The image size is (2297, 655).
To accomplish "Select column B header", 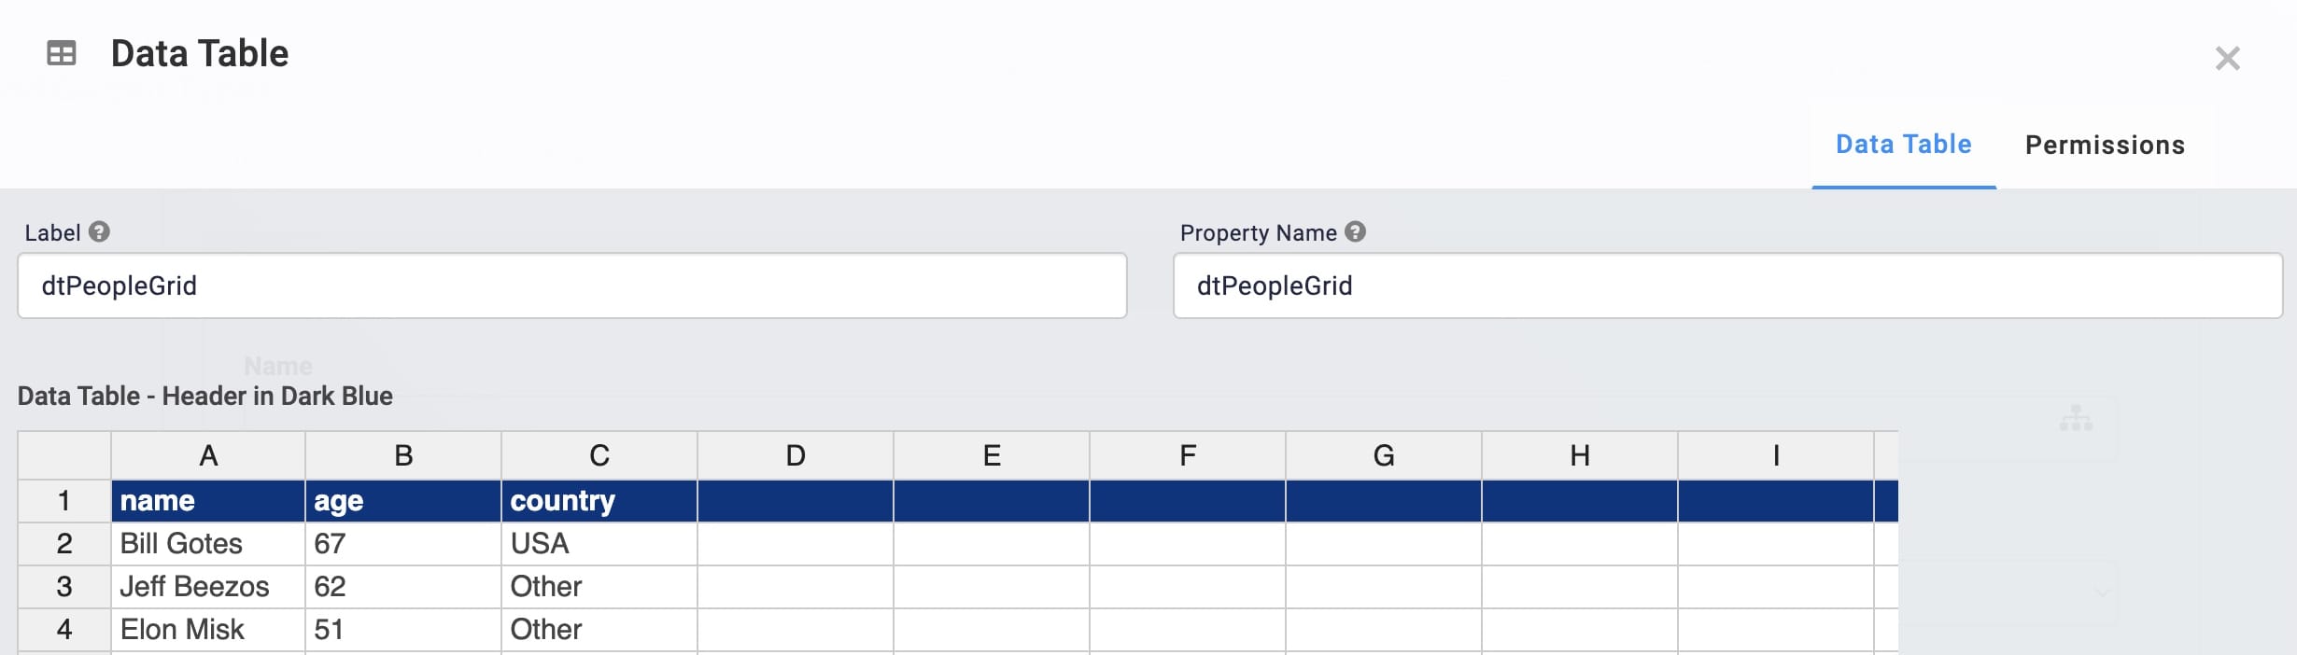I will pyautogui.click(x=403, y=455).
